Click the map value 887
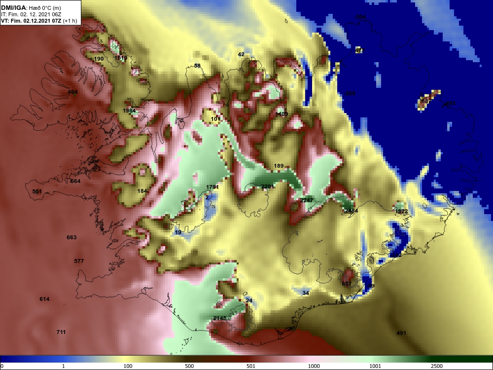Viewport: 493px width, 370px height. pyautogui.click(x=425, y=101)
